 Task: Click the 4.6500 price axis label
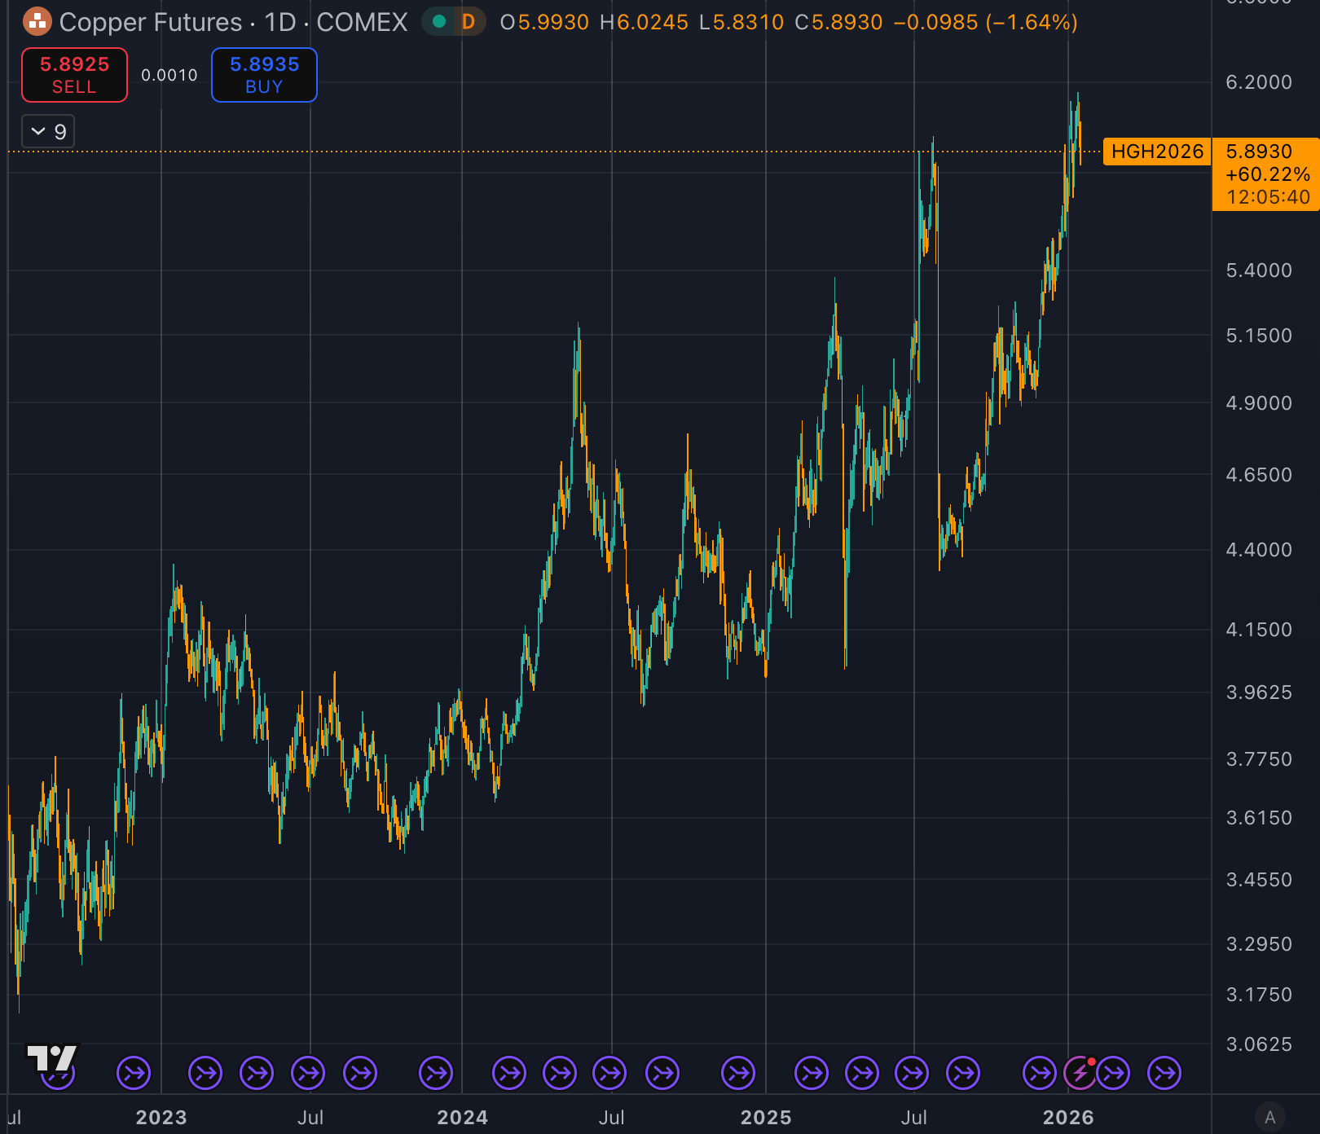1259,475
